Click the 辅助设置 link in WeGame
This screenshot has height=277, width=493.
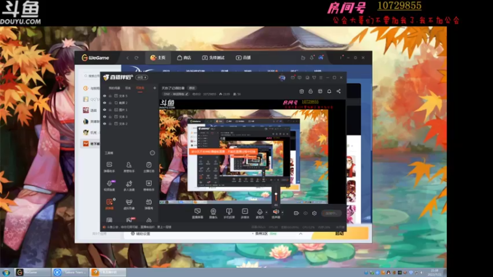click(141, 234)
